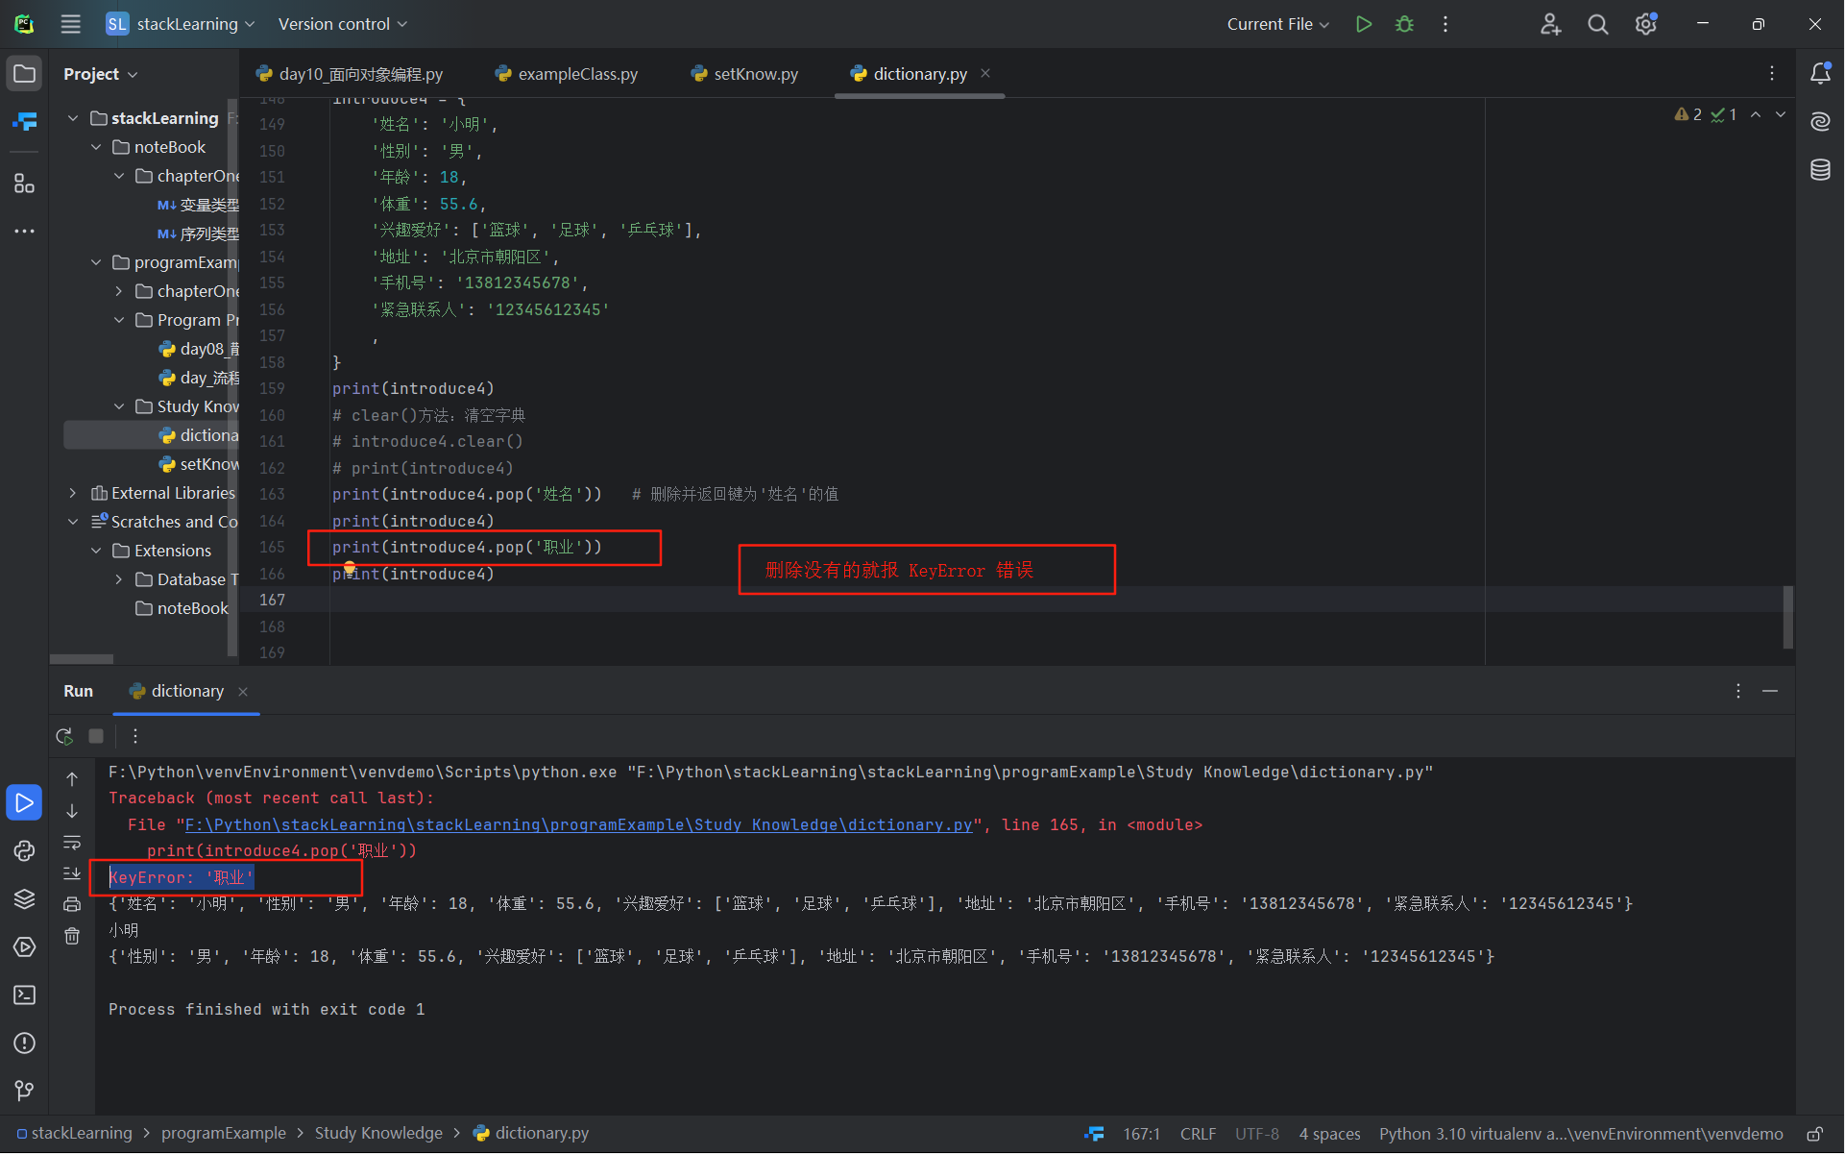Click the editor vertical scrollbar thumb
The width and height of the screenshot is (1845, 1154).
(x=1787, y=617)
